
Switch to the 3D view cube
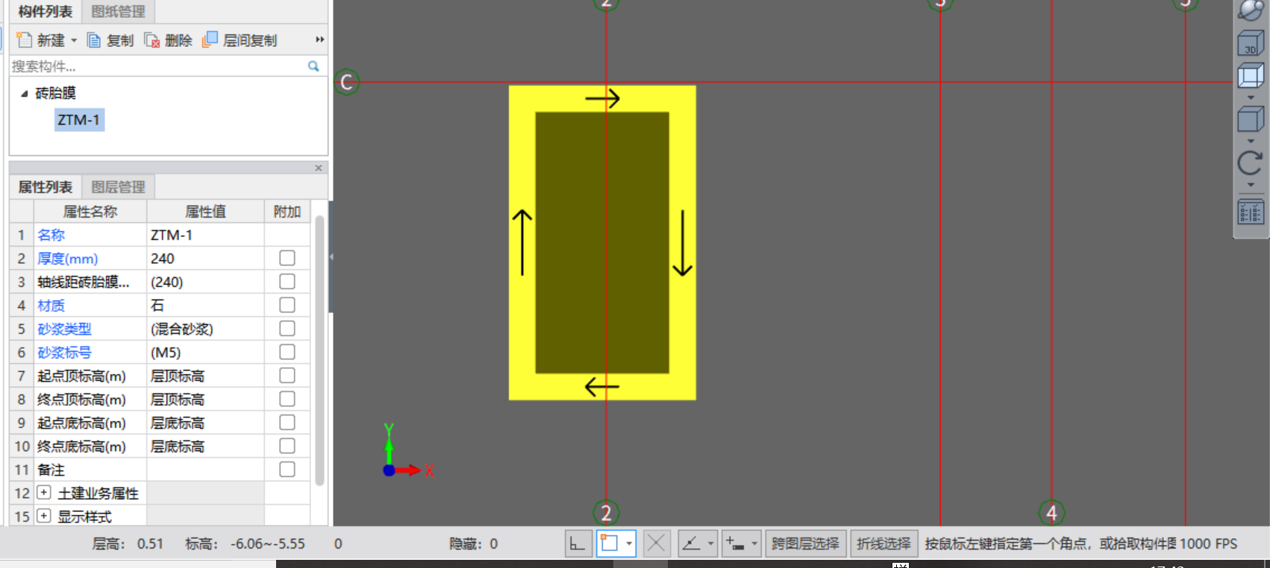pyautogui.click(x=1251, y=43)
